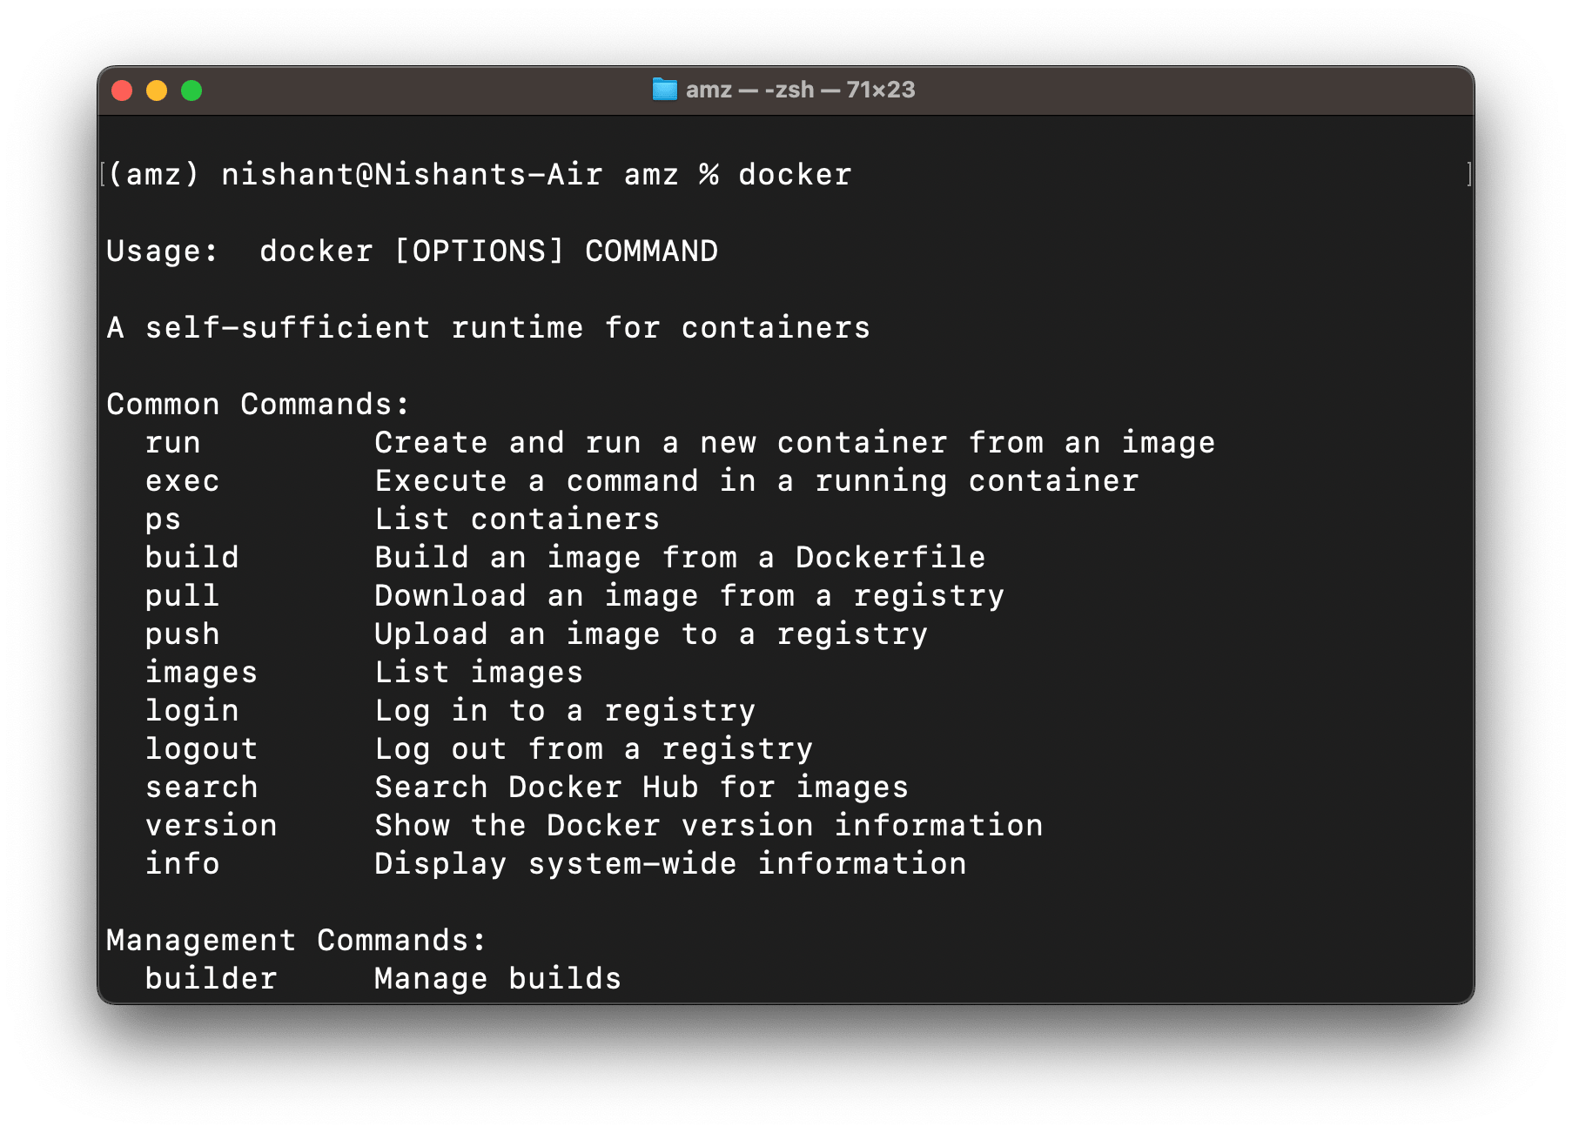Click the 'docker' command typed at the prompt
This screenshot has height=1133, width=1572.
(795, 175)
